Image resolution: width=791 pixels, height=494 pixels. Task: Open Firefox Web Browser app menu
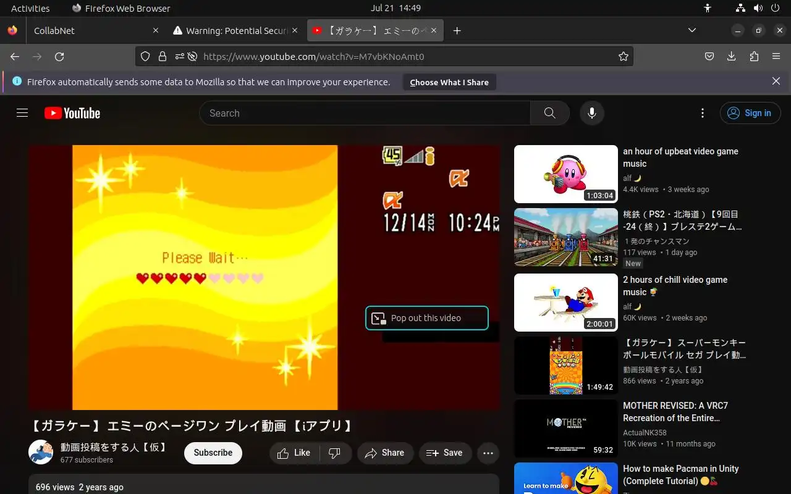[x=121, y=8]
